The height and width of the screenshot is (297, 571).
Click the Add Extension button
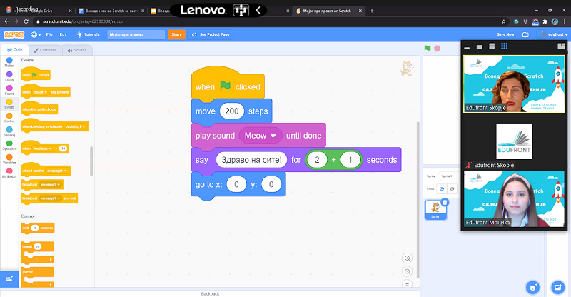pos(10,278)
